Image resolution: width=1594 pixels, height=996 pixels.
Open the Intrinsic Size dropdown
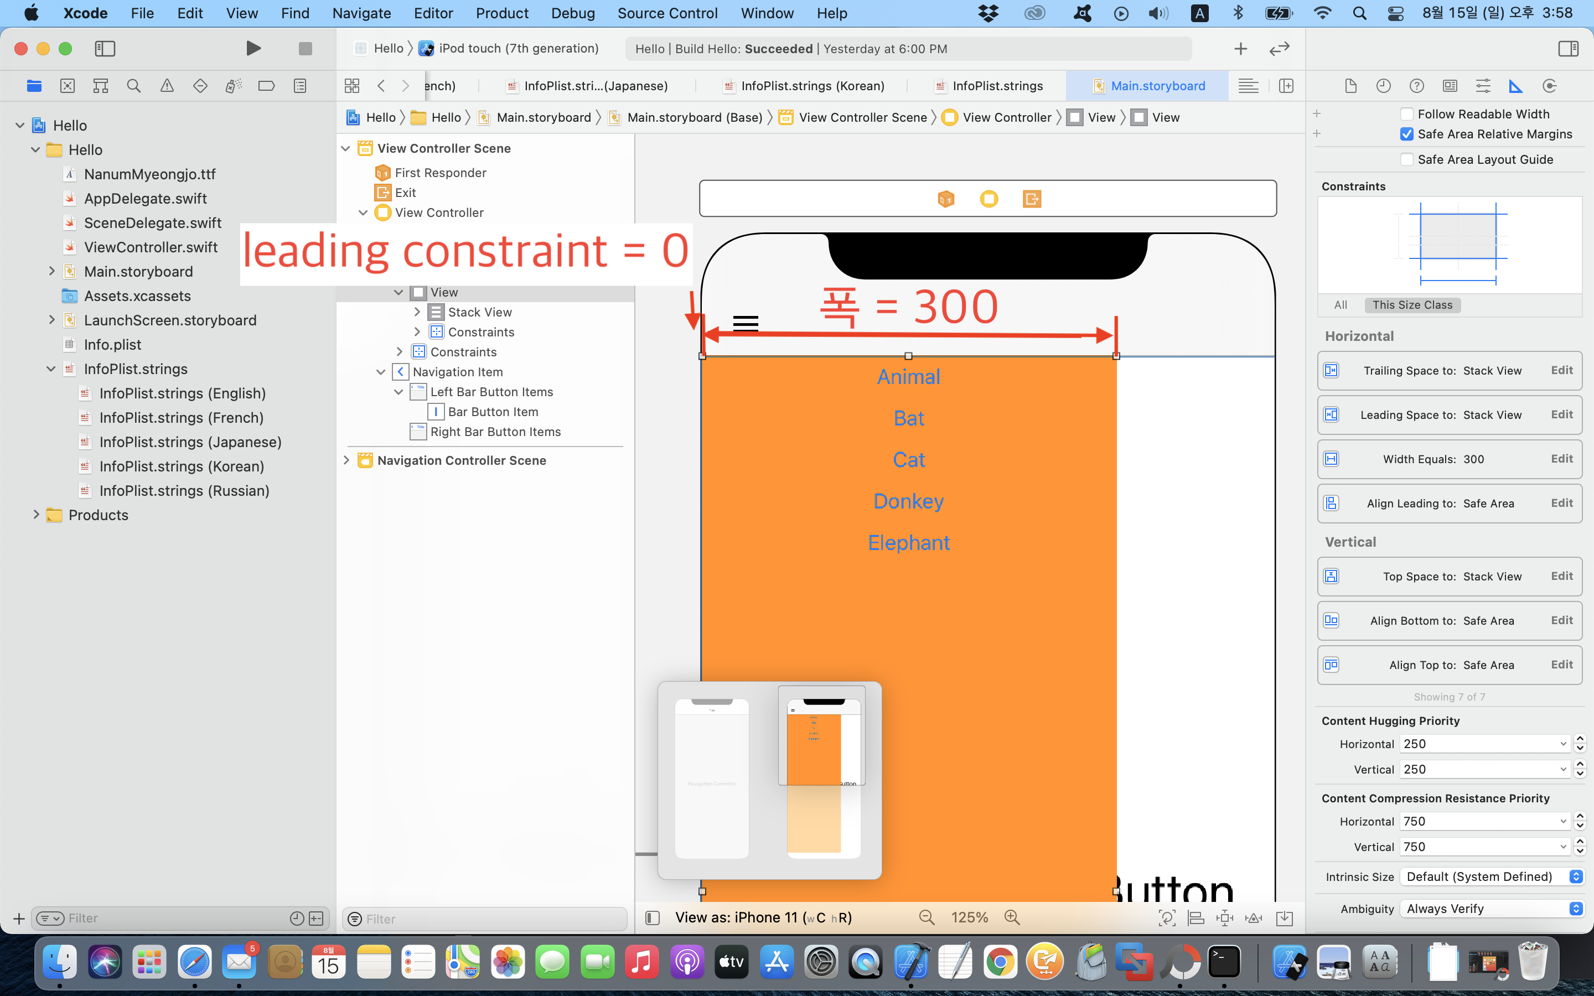point(1493,877)
